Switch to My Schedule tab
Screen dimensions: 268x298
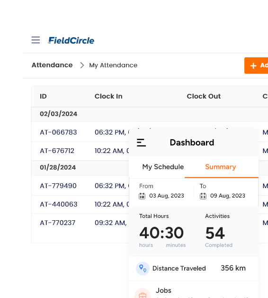point(163,167)
